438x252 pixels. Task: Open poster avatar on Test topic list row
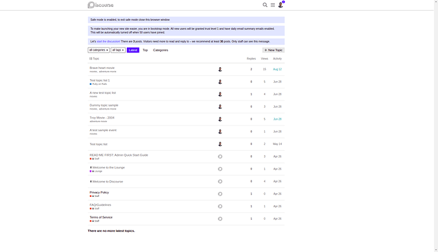click(220, 144)
